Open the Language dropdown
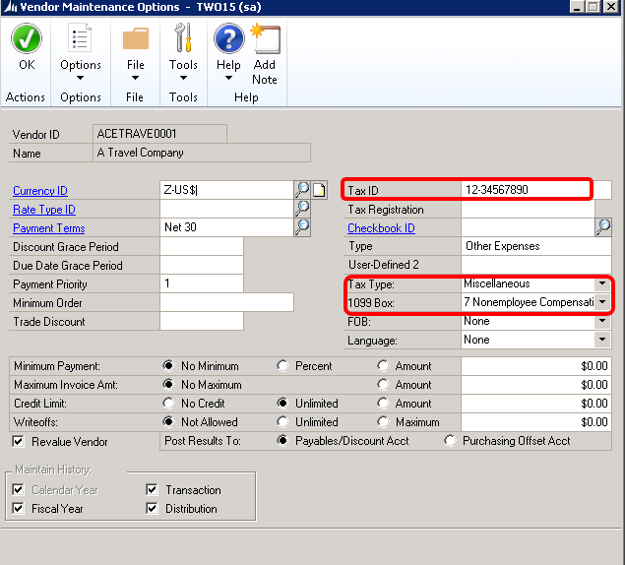This screenshot has width=625, height=565. click(x=601, y=340)
